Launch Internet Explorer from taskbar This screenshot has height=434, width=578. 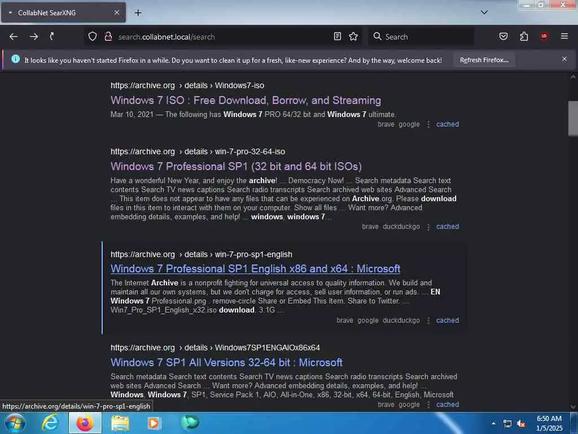[50, 423]
